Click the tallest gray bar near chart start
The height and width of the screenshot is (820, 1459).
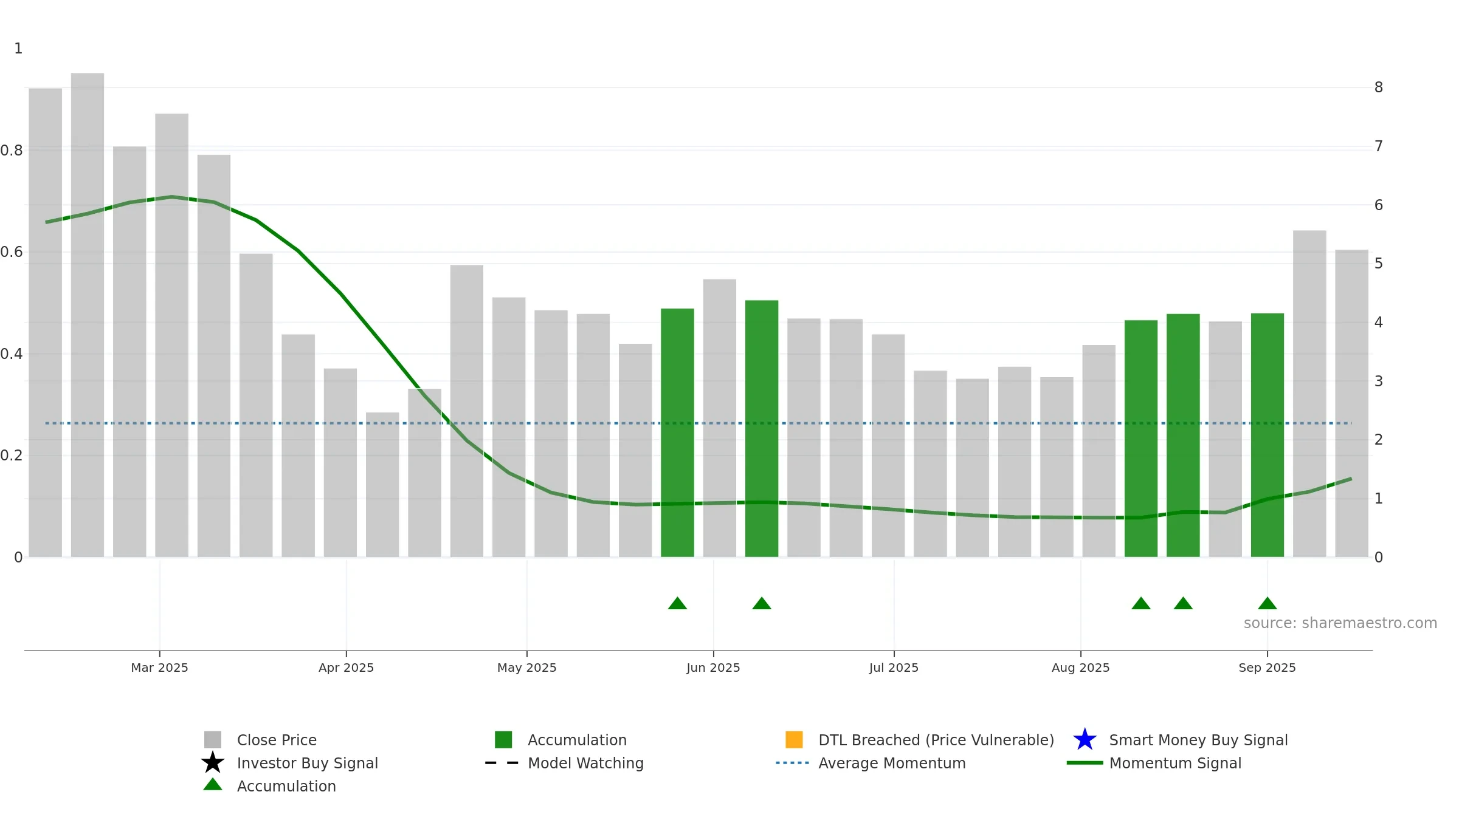tap(88, 315)
